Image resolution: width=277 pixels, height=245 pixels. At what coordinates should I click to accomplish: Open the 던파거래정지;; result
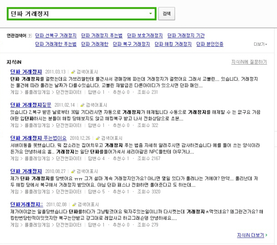coord(26,204)
